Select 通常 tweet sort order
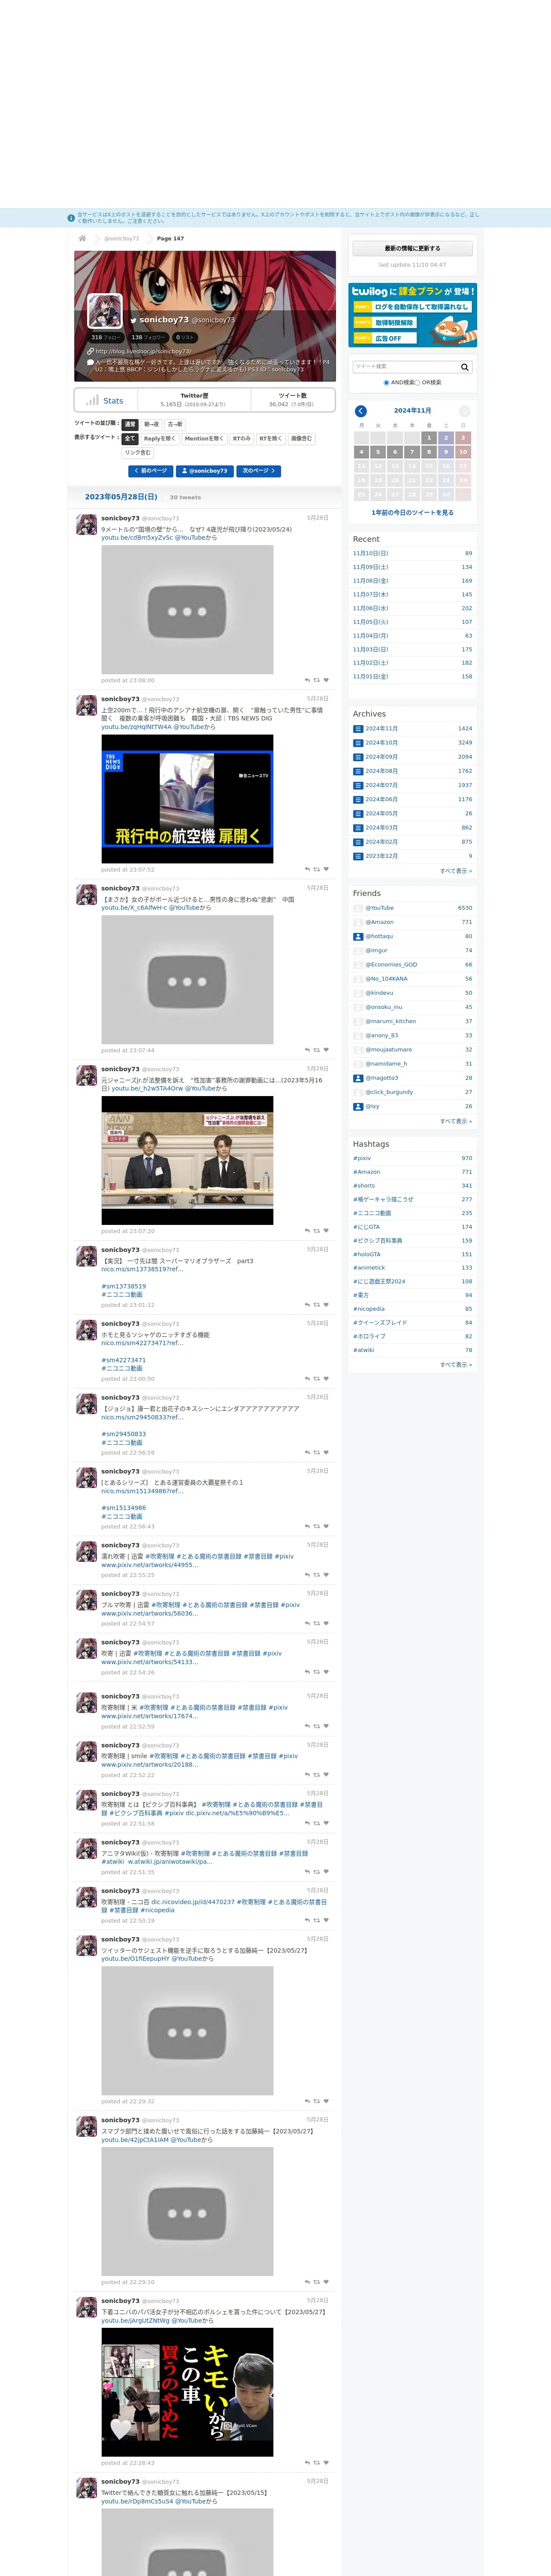The height and width of the screenshot is (2576, 551). pyautogui.click(x=130, y=424)
